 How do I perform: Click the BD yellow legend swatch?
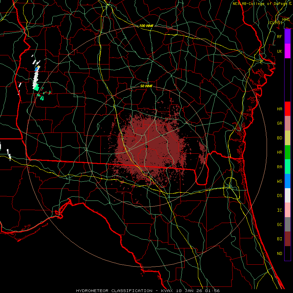tap(287, 138)
